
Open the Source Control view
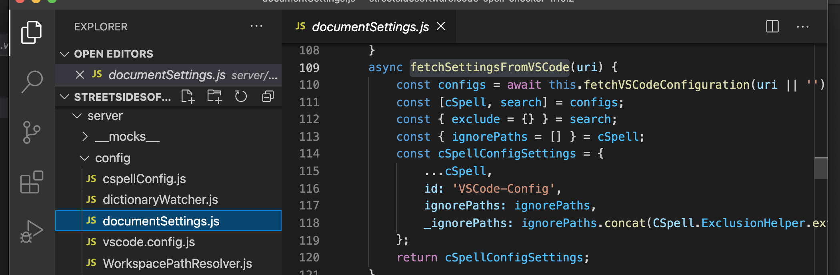(31, 132)
